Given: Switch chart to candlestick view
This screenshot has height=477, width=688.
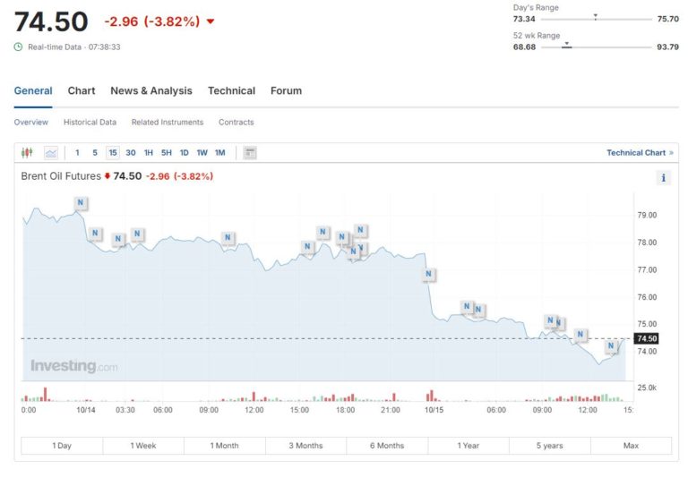Looking at the screenshot, I should click(x=27, y=153).
